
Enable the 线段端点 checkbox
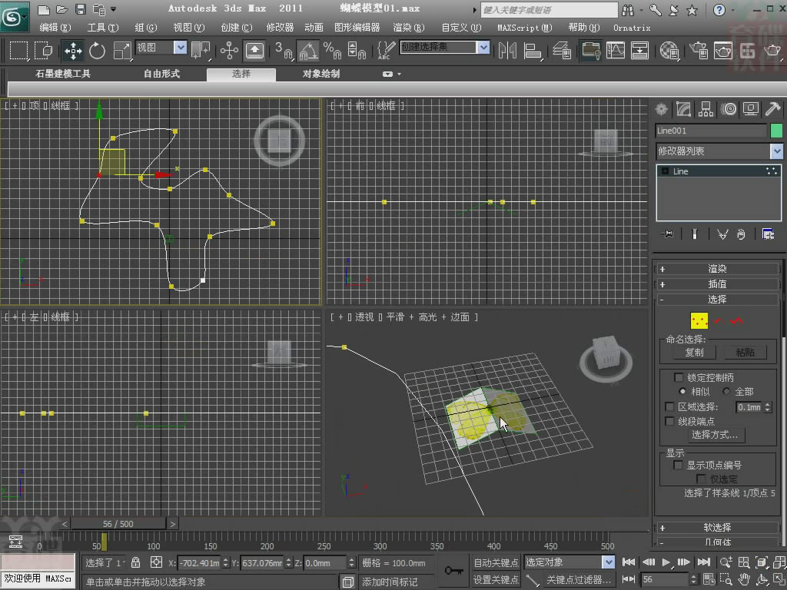click(x=669, y=422)
